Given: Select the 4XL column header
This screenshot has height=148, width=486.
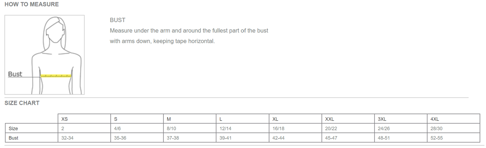Looking at the screenshot, I should coord(435,119).
